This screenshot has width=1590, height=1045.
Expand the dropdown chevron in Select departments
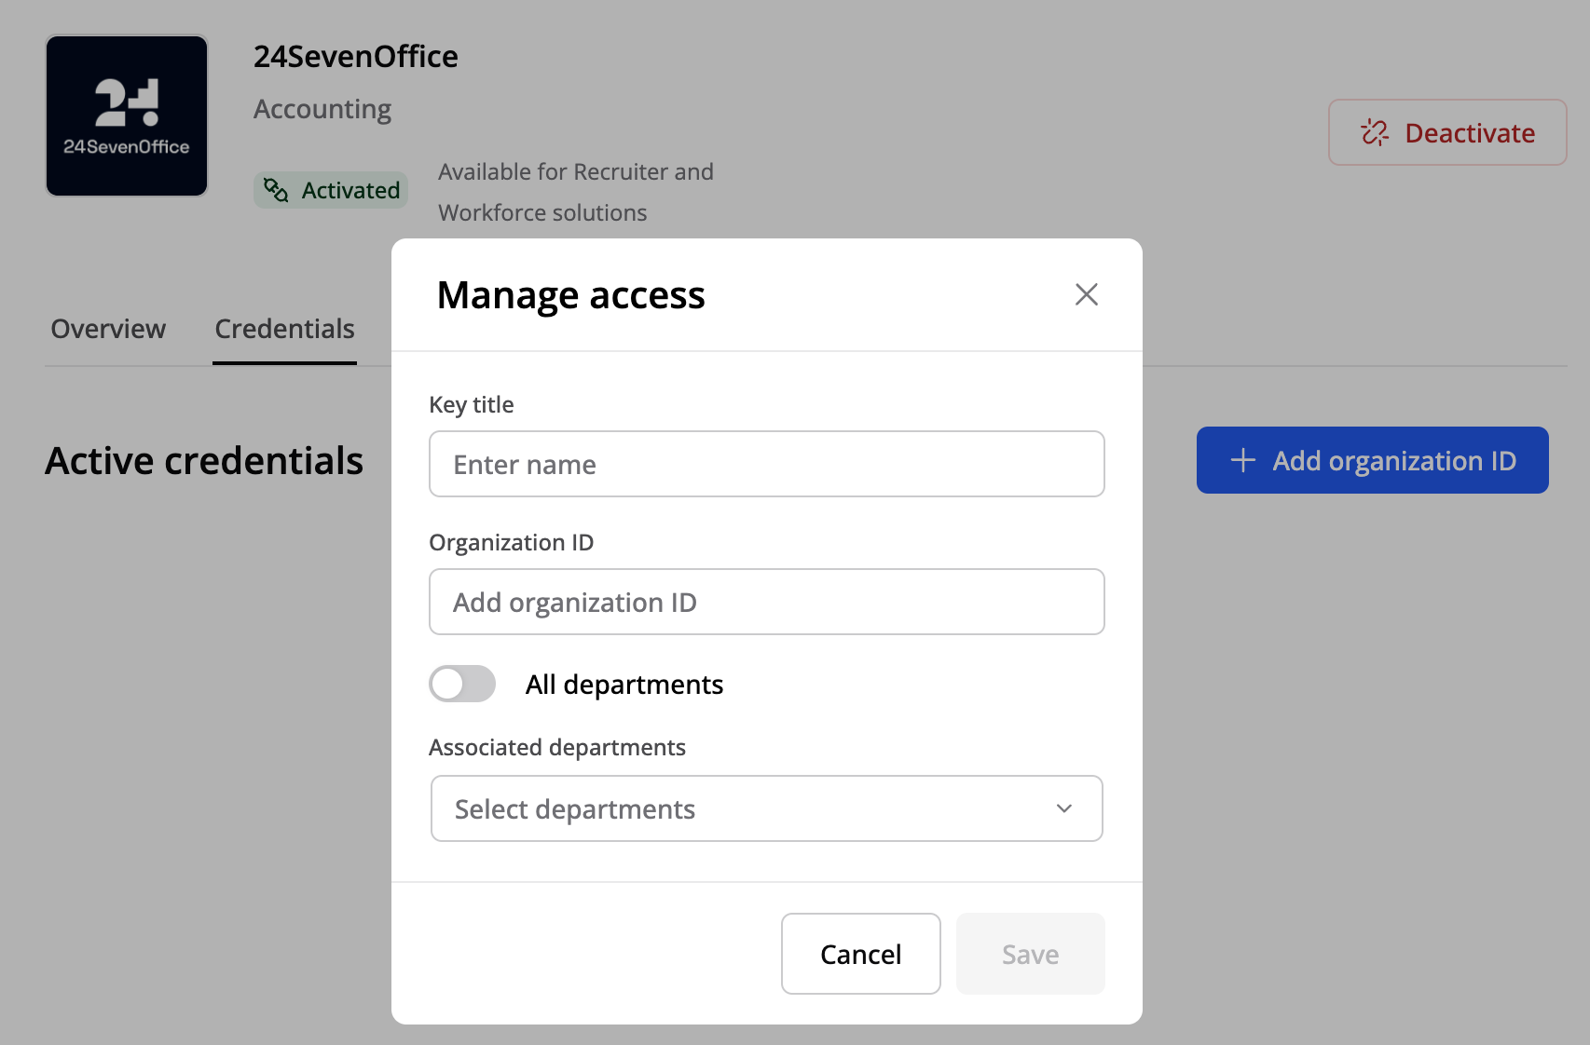(x=1063, y=808)
